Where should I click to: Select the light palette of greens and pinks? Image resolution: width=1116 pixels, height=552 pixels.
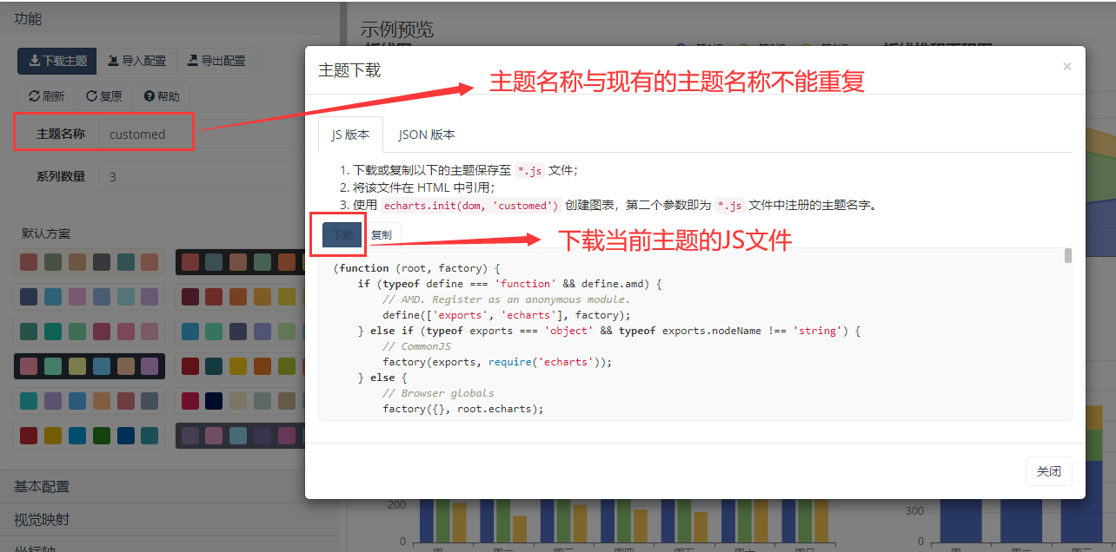point(90,332)
